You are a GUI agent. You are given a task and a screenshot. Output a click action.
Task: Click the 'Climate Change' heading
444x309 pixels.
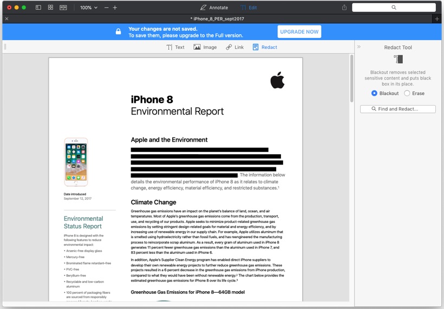(153, 202)
